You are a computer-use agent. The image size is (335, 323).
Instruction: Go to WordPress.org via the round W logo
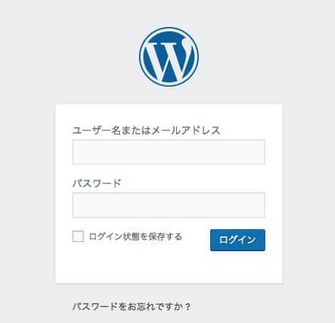[169, 57]
